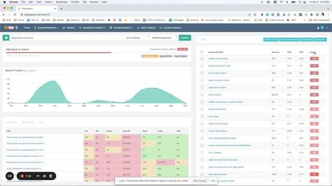Screen dimensions: 332x186
Task: Click Stop sharing in Loom banner
Action: (x=200, y=181)
